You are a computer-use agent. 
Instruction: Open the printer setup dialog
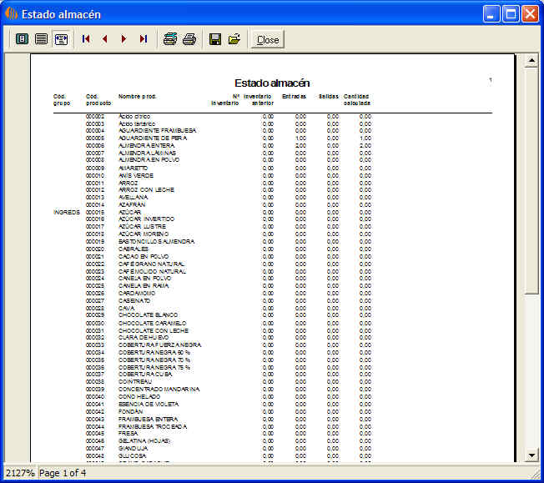pos(170,39)
